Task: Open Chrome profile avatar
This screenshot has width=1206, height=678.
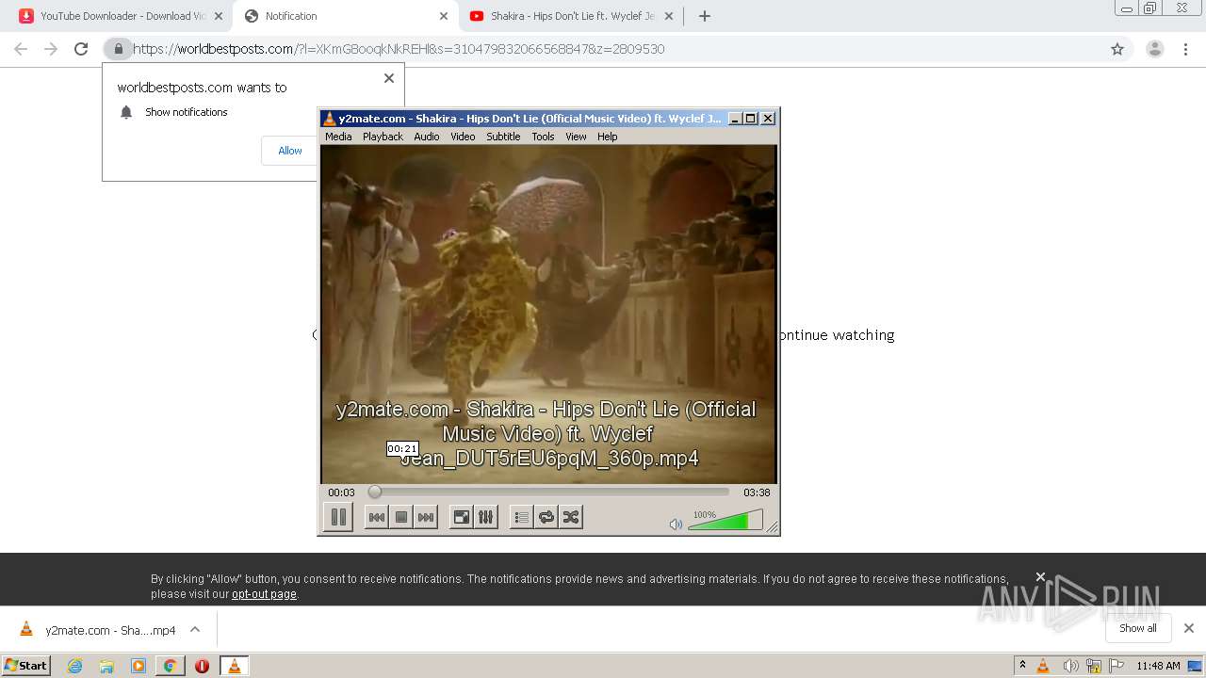Action: [1155, 49]
